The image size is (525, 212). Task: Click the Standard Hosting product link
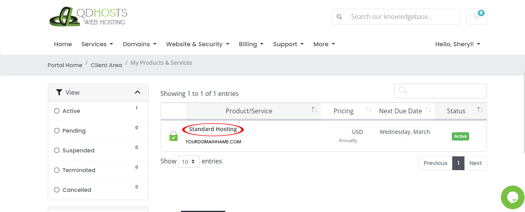[x=213, y=129]
